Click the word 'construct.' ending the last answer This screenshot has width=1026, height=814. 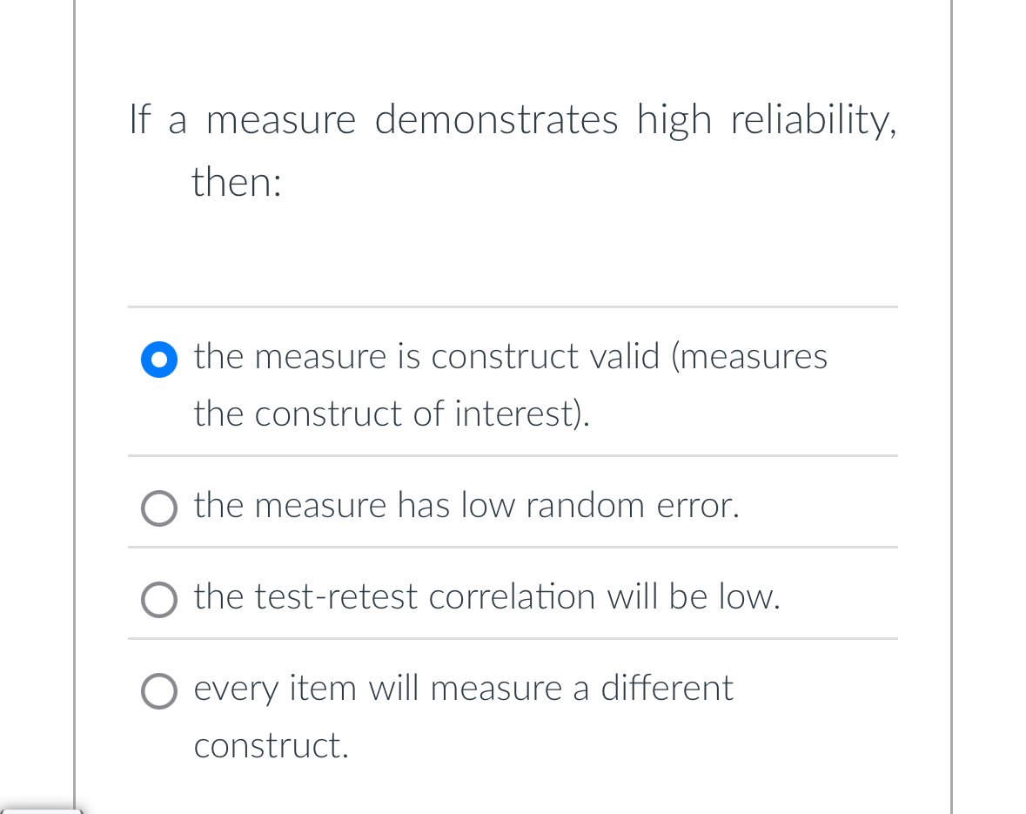coord(271,746)
